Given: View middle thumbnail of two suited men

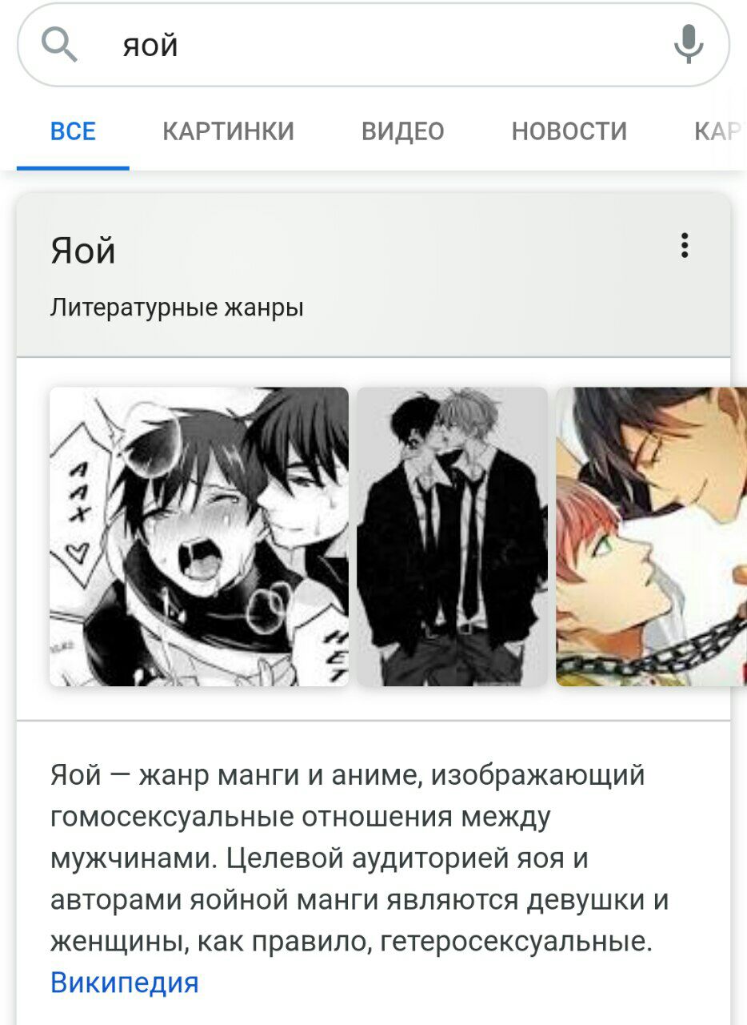Looking at the screenshot, I should click(453, 537).
